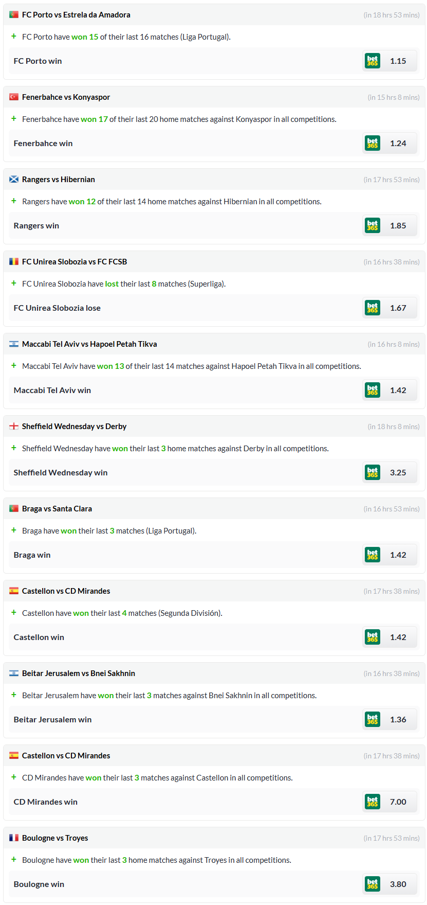Click the green 'lost' text in Unirea Slobozia stat
Viewport: 427px width, 905px height.
tap(112, 284)
